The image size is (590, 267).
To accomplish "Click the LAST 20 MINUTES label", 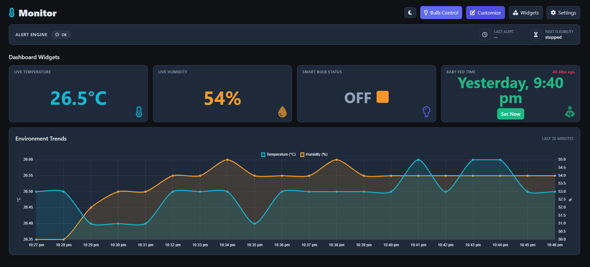I will [558, 139].
